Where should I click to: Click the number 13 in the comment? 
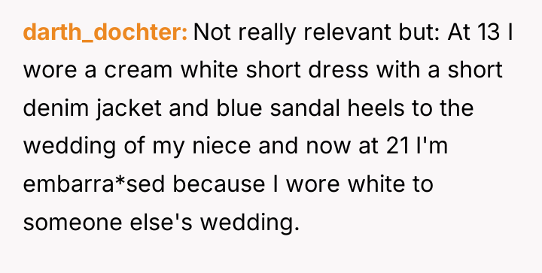pyautogui.click(x=487, y=32)
